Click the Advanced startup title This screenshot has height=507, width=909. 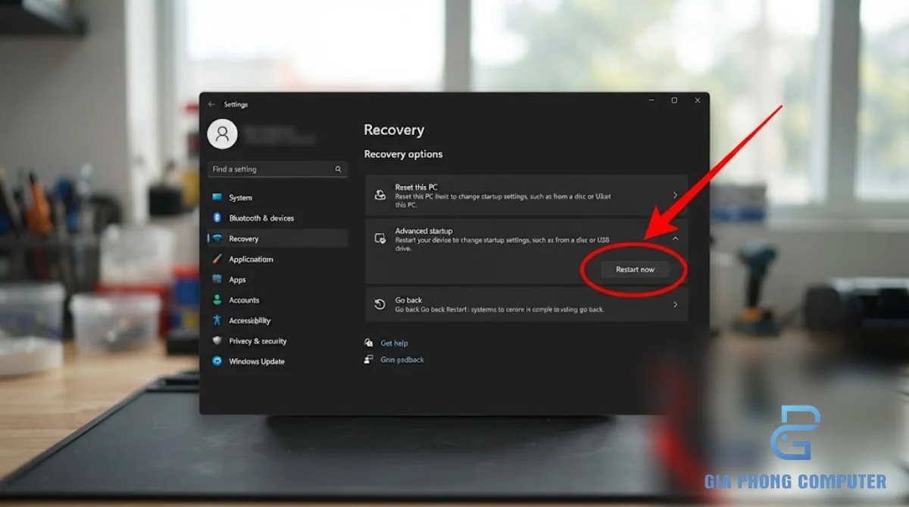[x=423, y=231]
